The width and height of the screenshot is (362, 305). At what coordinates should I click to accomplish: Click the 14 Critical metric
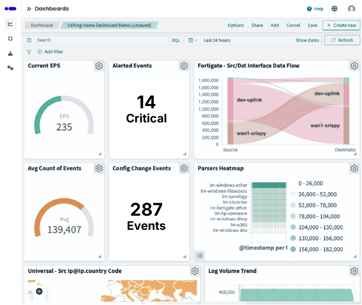tap(146, 109)
